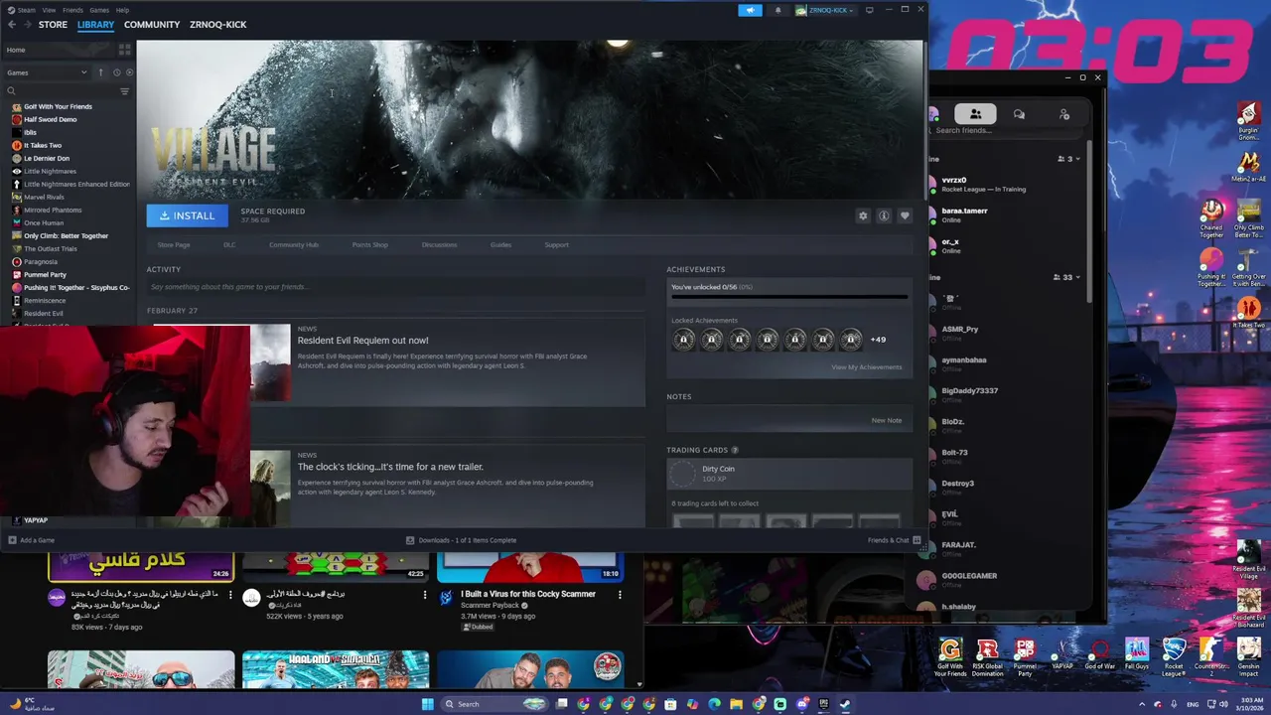Open Metin2 desktop shortcut

1249,167
